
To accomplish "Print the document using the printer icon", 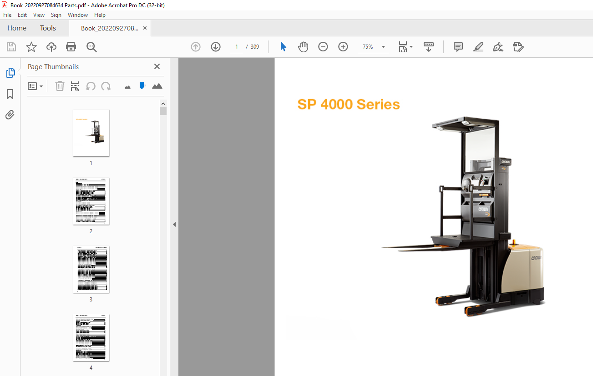I will pos(71,47).
